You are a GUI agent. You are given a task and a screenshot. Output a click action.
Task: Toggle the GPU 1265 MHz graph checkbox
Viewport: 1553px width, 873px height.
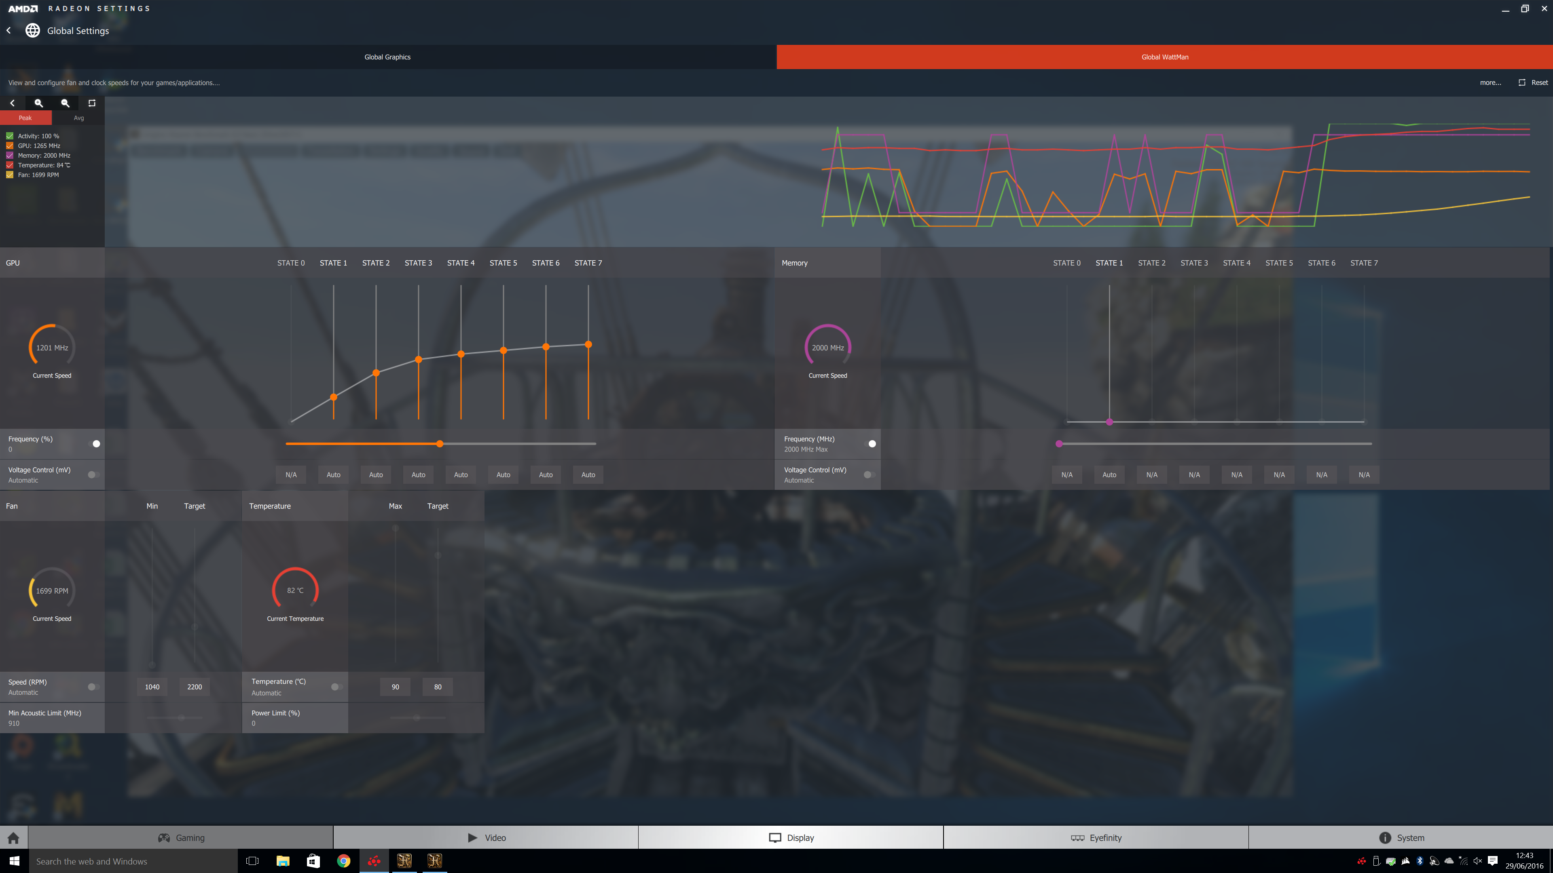[x=10, y=146]
